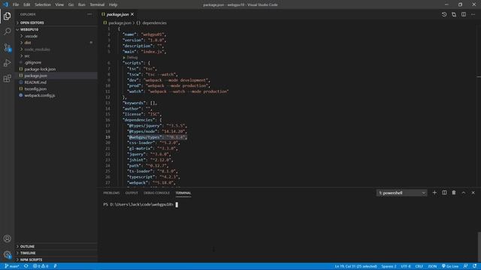481x270 pixels.
Task: Open the Run menu
Action: (81, 4)
